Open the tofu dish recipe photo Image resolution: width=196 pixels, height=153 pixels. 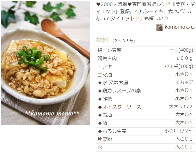click(x=45, y=63)
